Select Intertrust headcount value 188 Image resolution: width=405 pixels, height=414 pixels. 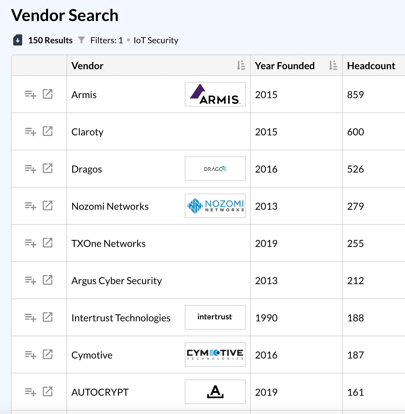click(x=356, y=318)
